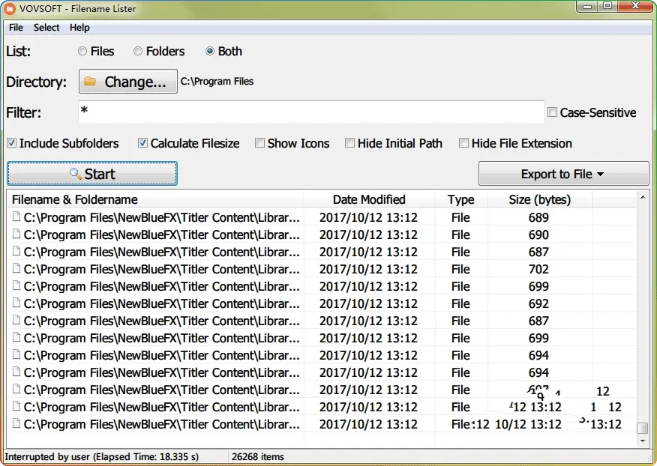
Task: Click the C:\Program Files directory path label
Action: (x=217, y=81)
